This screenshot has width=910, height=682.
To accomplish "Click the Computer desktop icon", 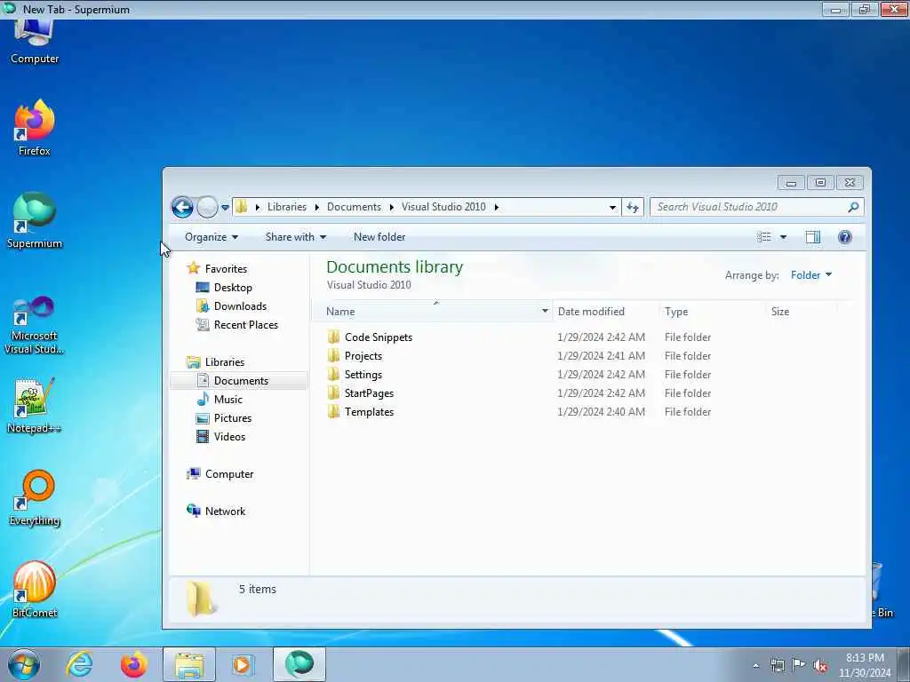I will pyautogui.click(x=35, y=43).
